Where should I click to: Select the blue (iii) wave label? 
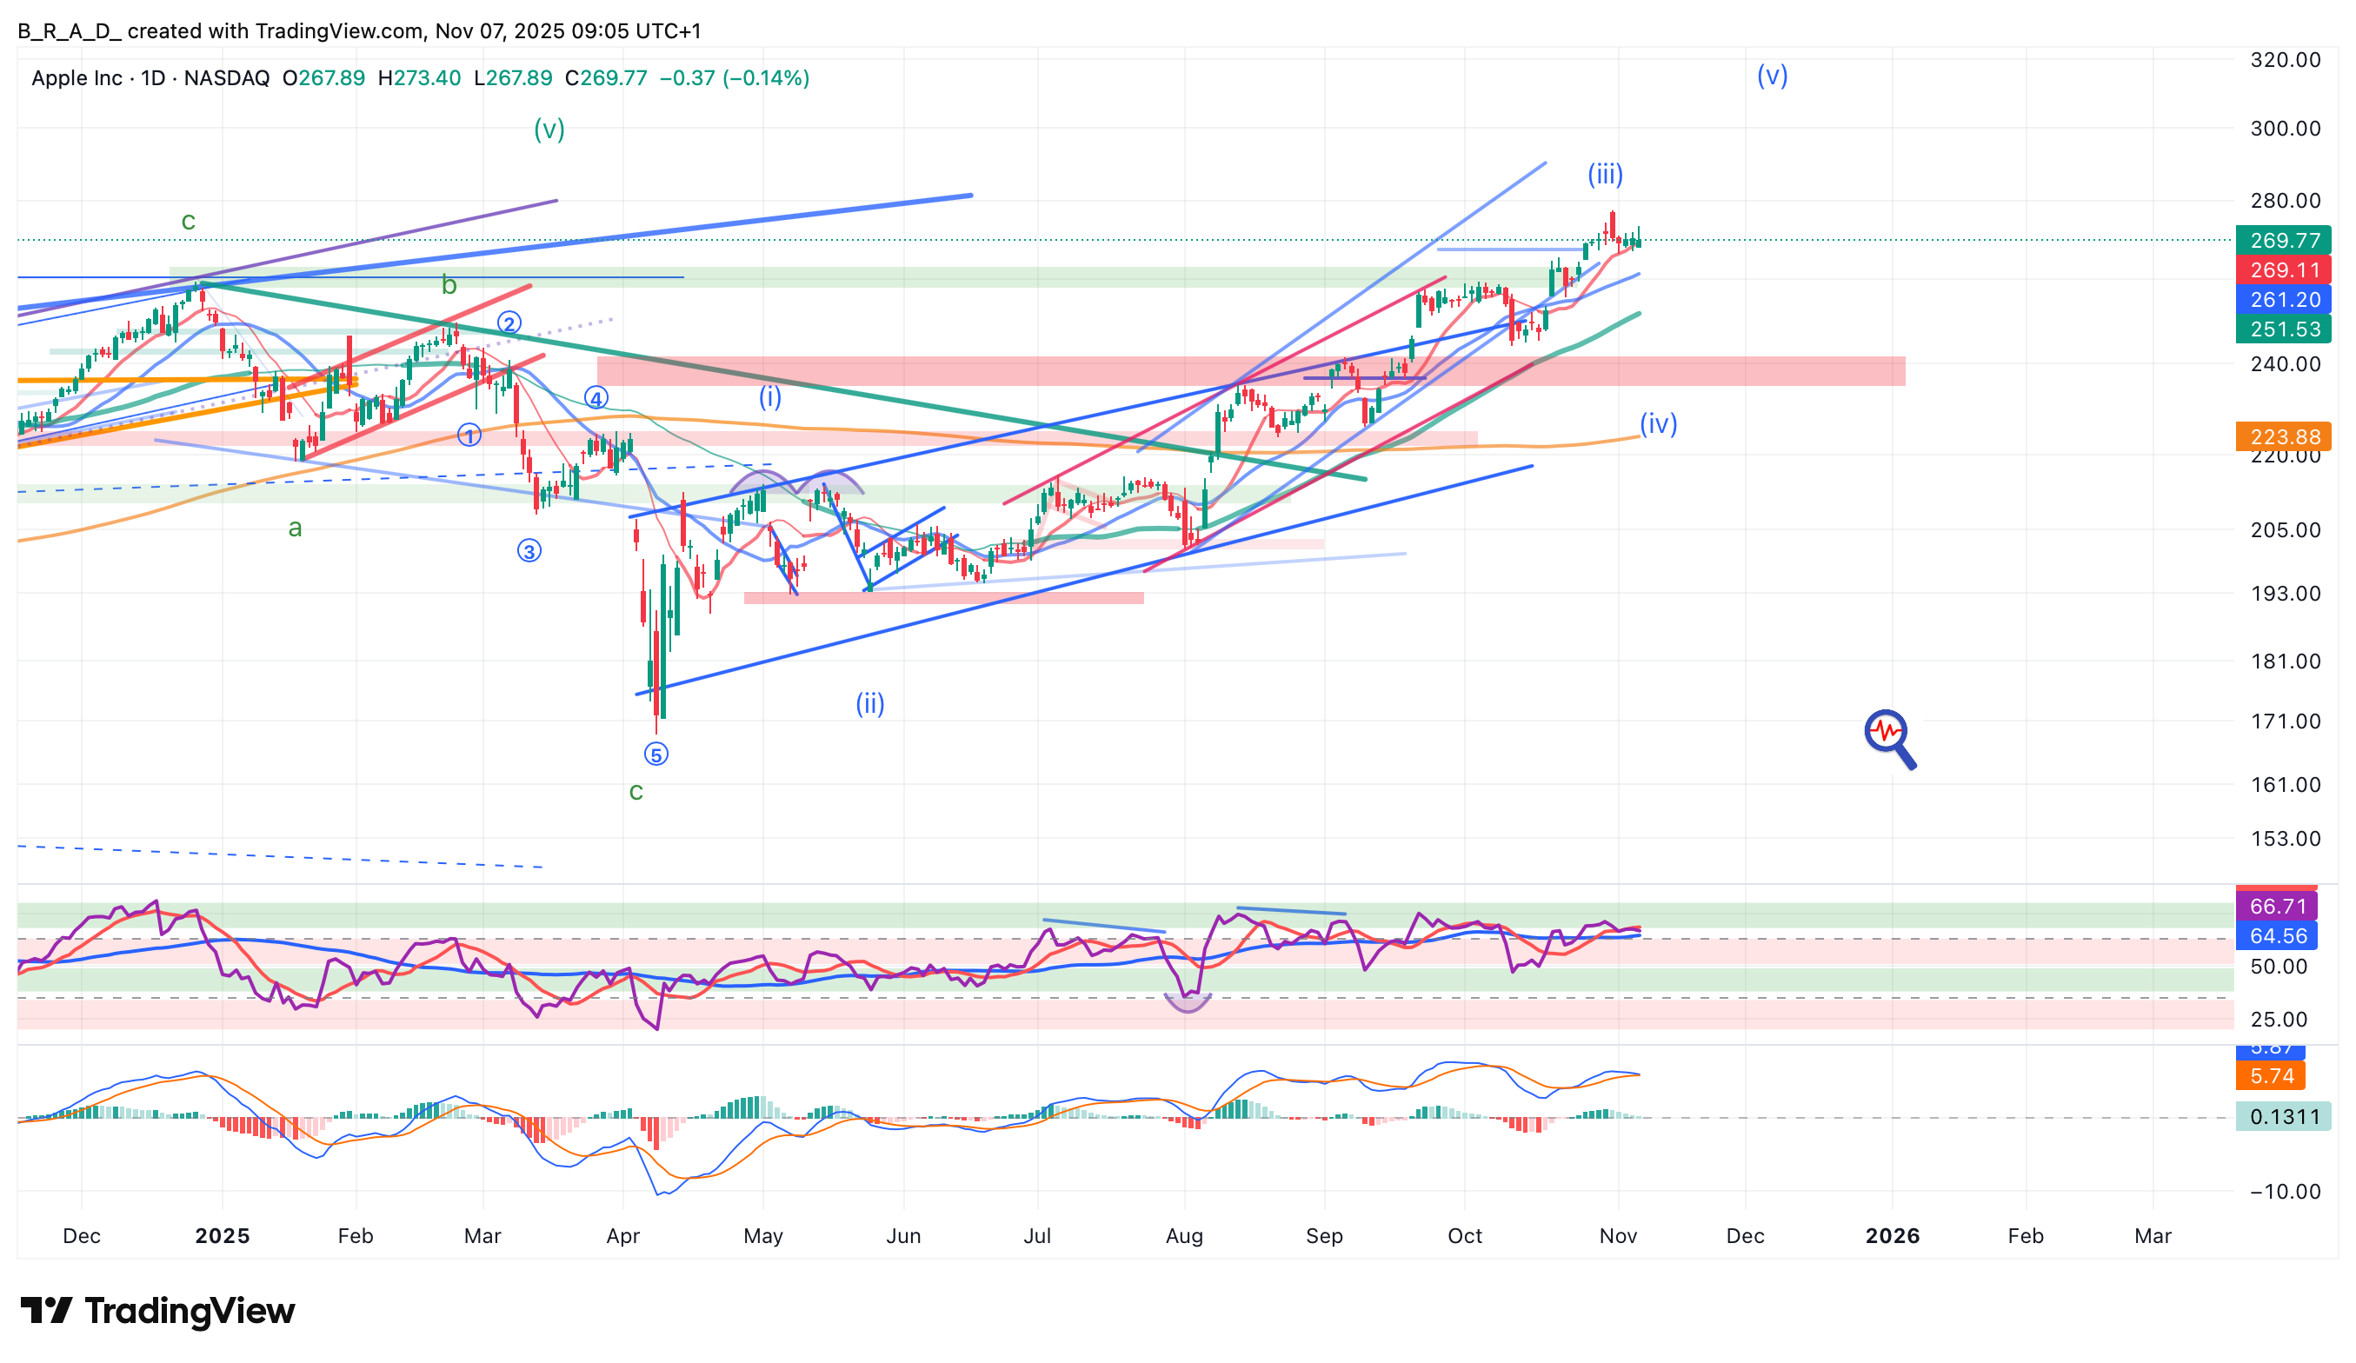1605,174
